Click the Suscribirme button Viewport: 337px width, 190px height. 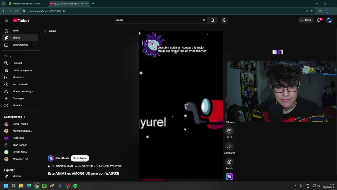point(80,158)
